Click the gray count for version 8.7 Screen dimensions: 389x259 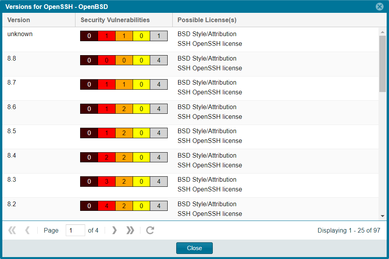159,84
